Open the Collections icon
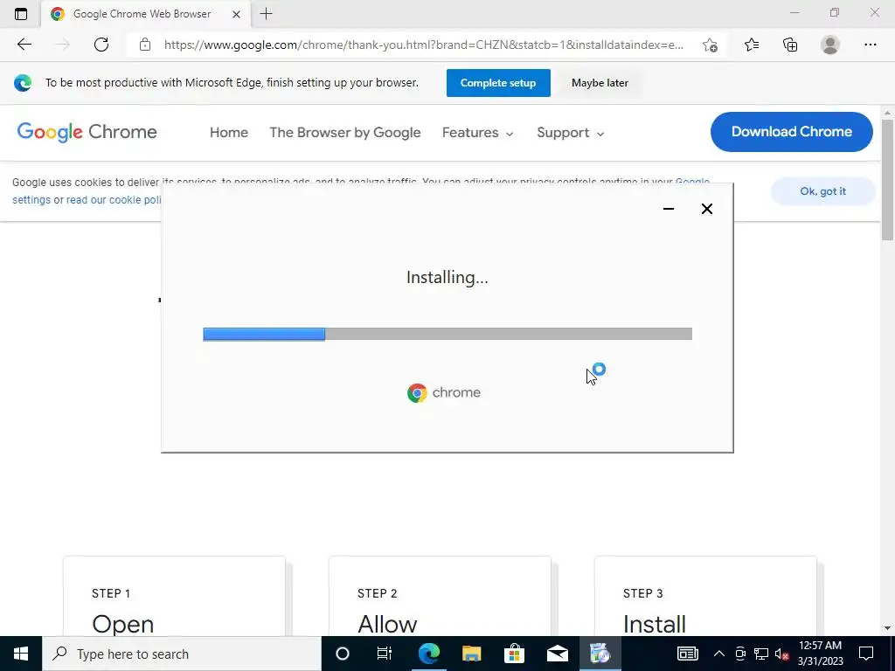This screenshot has width=895, height=671. click(790, 45)
